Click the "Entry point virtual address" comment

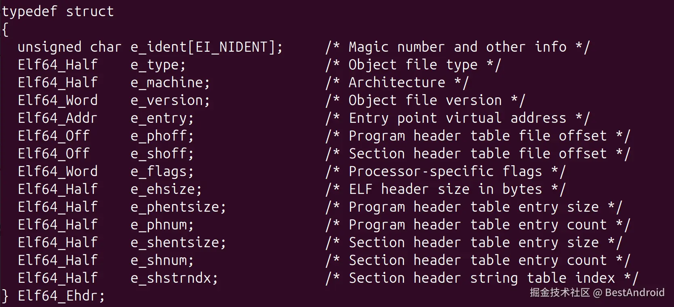(457, 118)
